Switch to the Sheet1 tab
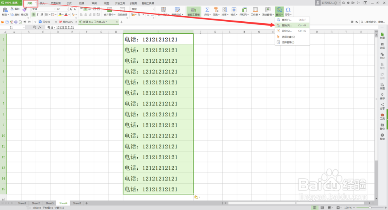The image size is (388, 210). pos(22,203)
